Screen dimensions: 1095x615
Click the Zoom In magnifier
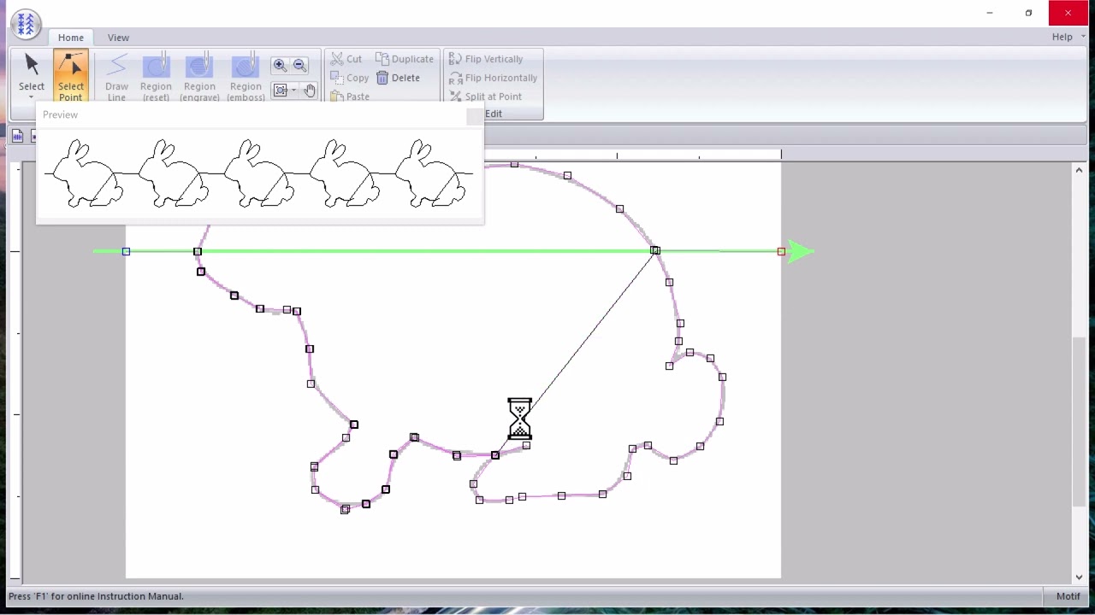click(280, 66)
